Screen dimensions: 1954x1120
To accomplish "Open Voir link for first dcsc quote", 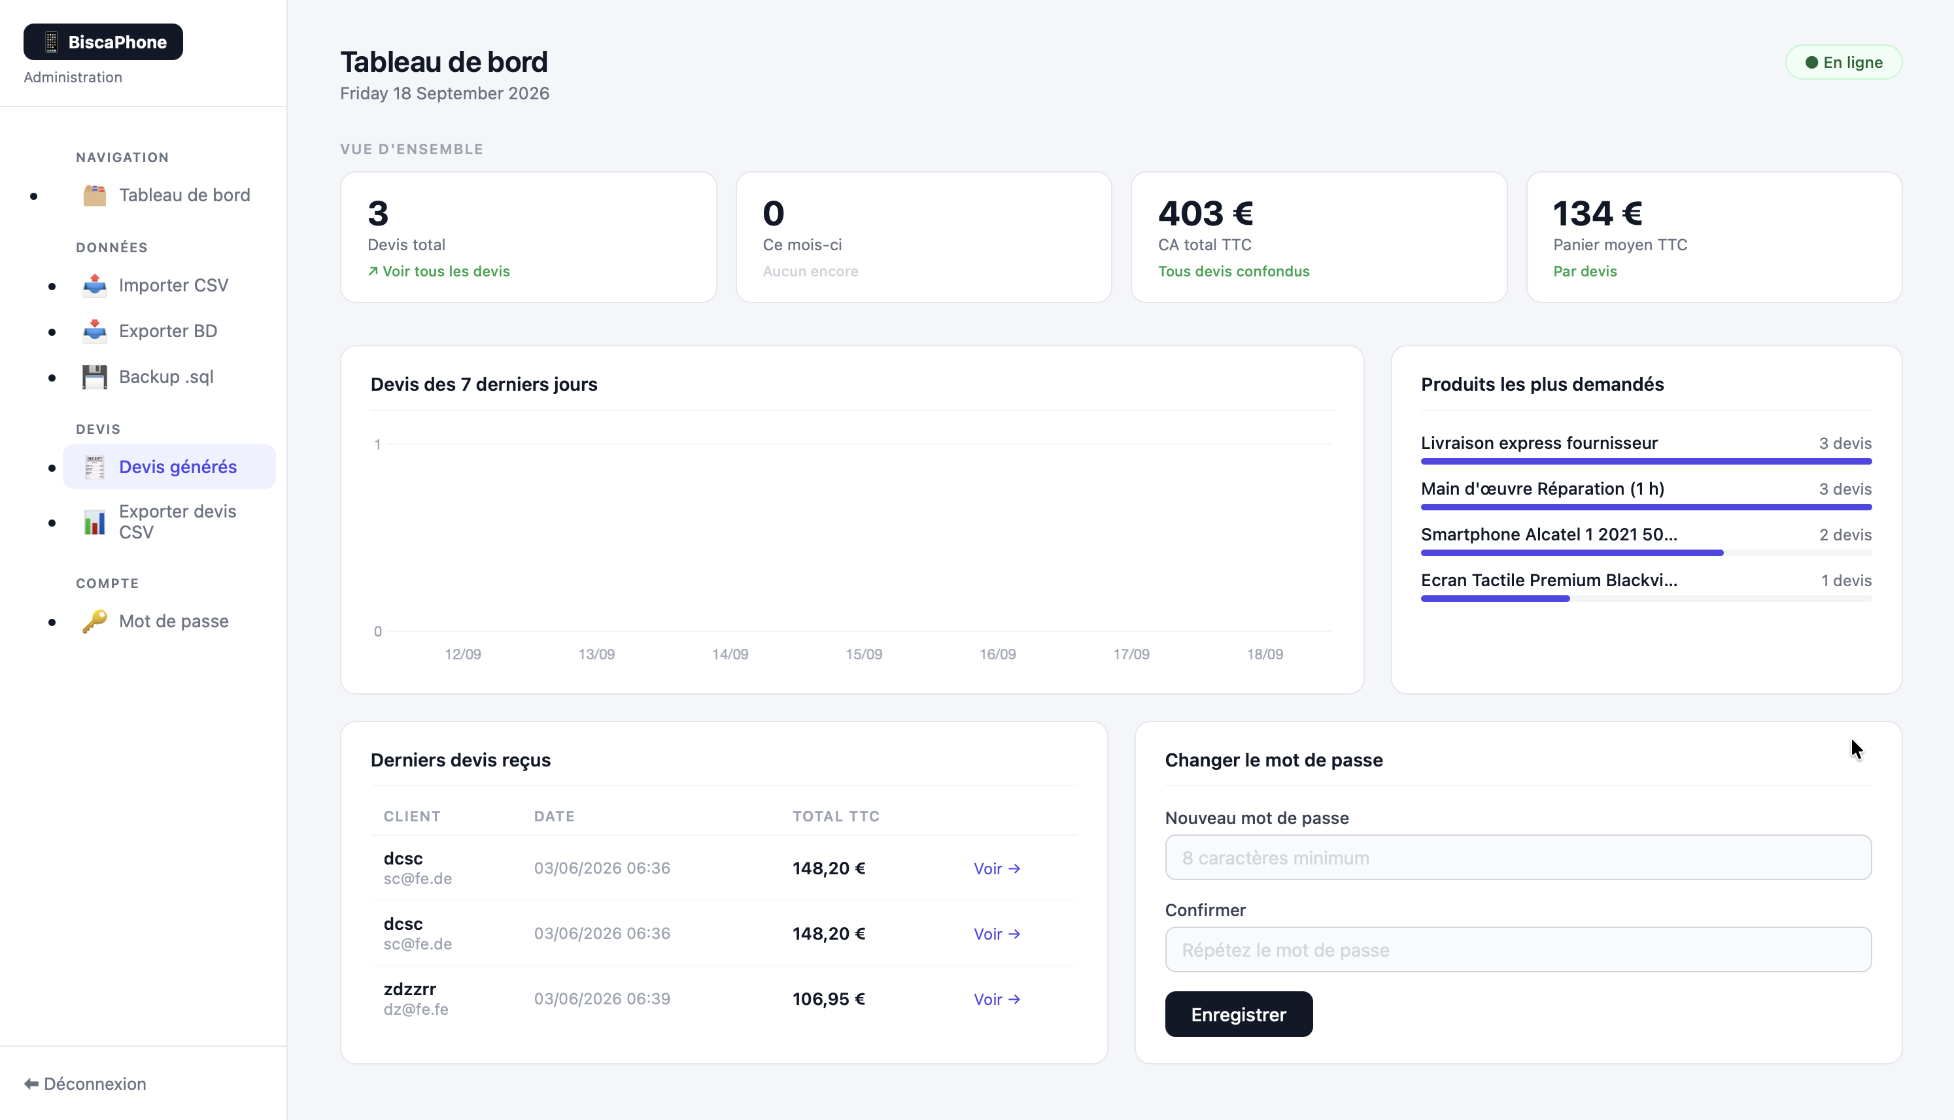I will [997, 868].
